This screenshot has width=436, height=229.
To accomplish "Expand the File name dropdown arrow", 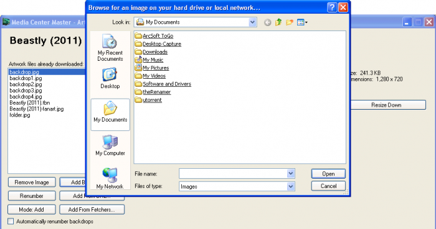I will tap(291, 174).
